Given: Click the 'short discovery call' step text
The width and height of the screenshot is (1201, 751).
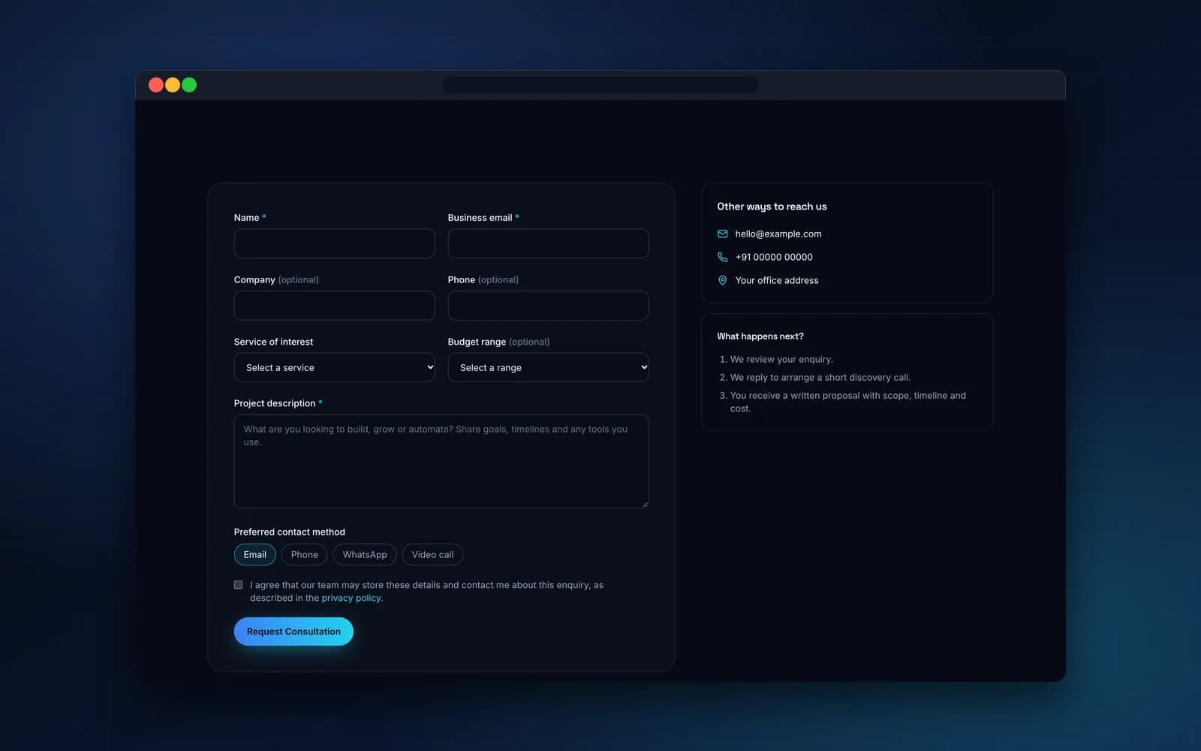Looking at the screenshot, I should (820, 378).
